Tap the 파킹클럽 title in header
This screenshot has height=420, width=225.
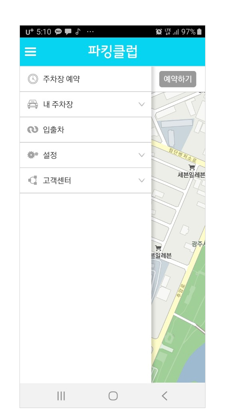(x=113, y=51)
